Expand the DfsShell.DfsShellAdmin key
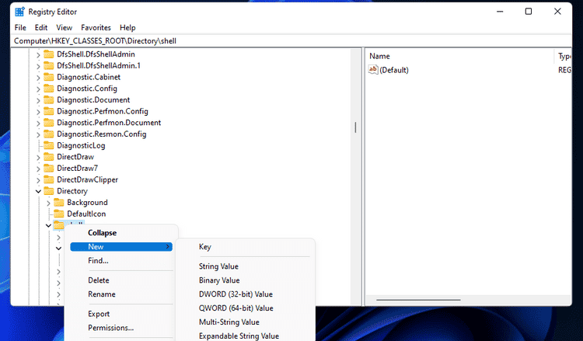This screenshot has height=341, width=583. coord(38,55)
